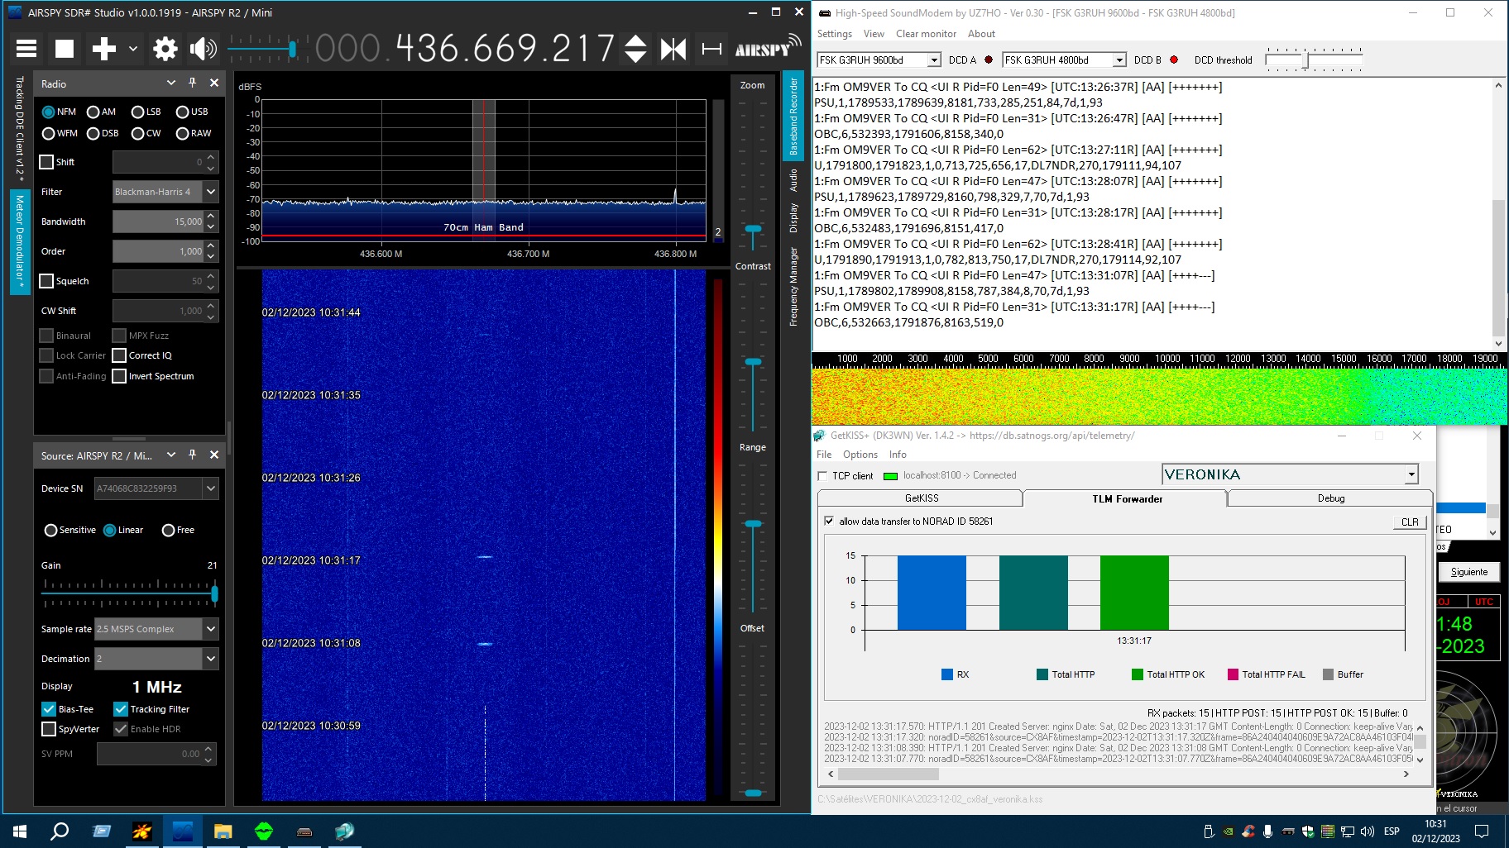
Task: Open the Decimation dropdown
Action: coord(211,659)
